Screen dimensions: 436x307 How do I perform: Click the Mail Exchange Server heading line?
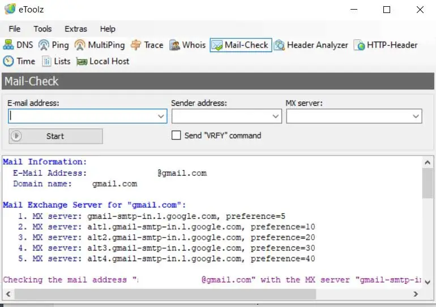(x=95, y=205)
